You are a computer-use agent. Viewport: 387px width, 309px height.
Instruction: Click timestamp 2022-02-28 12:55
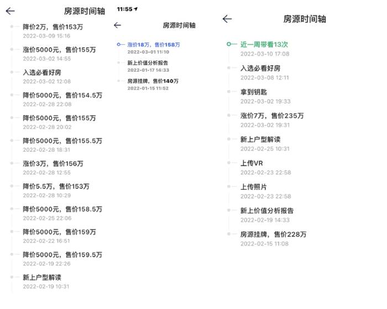tap(46, 173)
